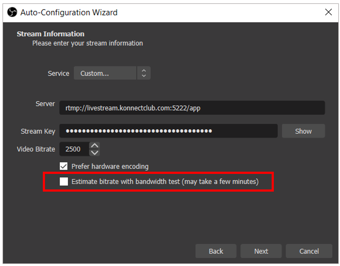Cancel the configuration wizard
The width and height of the screenshot is (340, 266).
(309, 251)
